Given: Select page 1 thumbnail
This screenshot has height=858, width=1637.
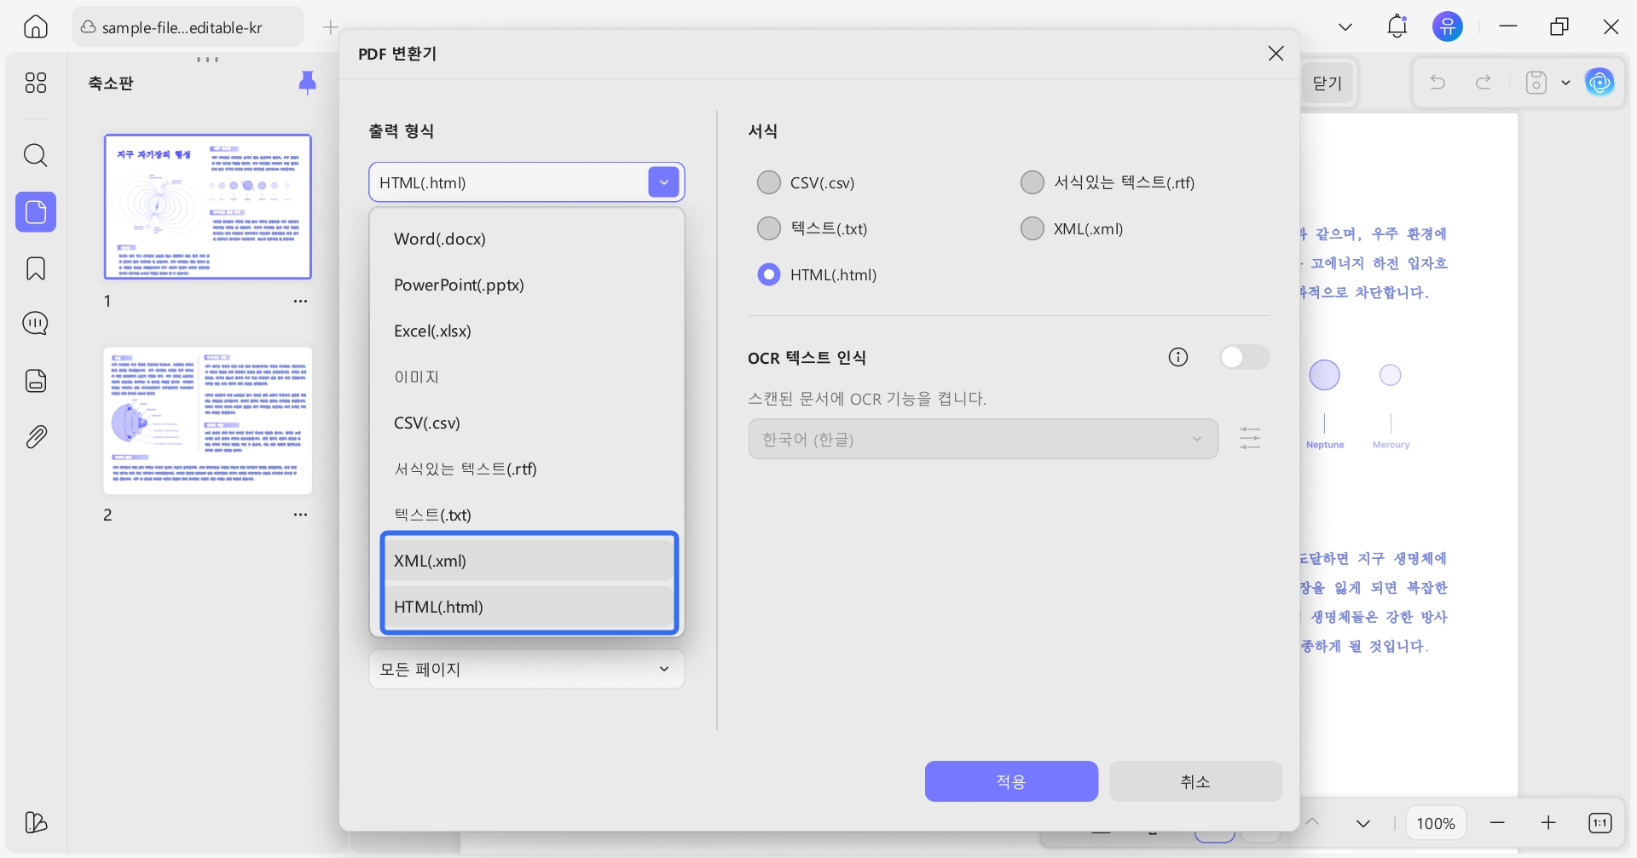Looking at the screenshot, I should pos(208,207).
